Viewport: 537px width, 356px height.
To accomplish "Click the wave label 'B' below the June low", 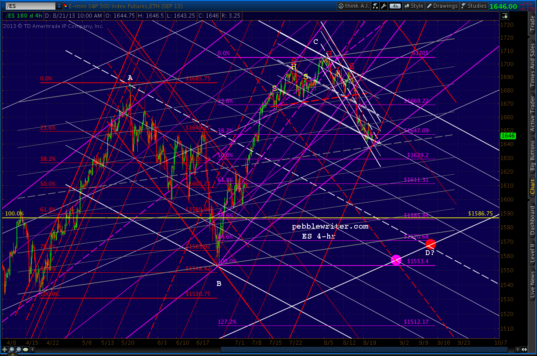I will pyautogui.click(x=219, y=284).
